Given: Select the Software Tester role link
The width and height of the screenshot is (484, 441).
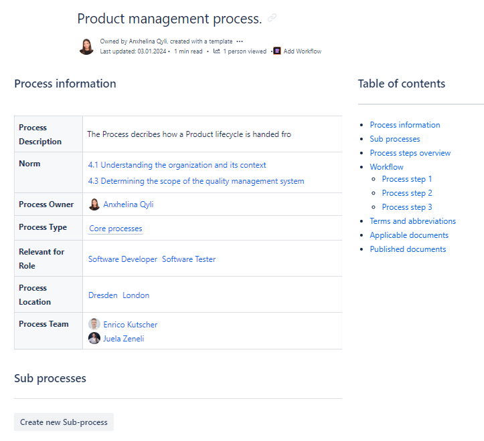Looking at the screenshot, I should pyautogui.click(x=189, y=259).
